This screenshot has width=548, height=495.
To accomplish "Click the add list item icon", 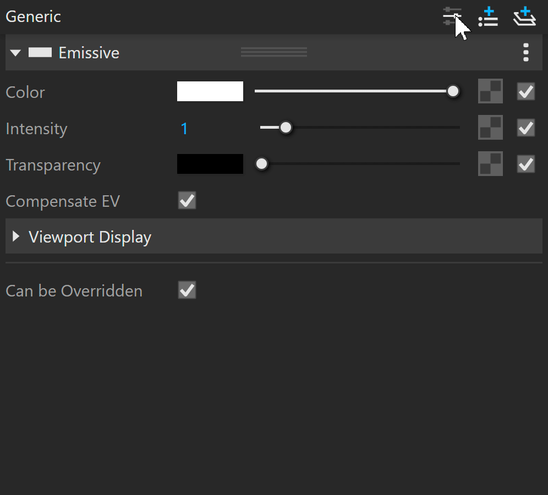I will tap(488, 16).
